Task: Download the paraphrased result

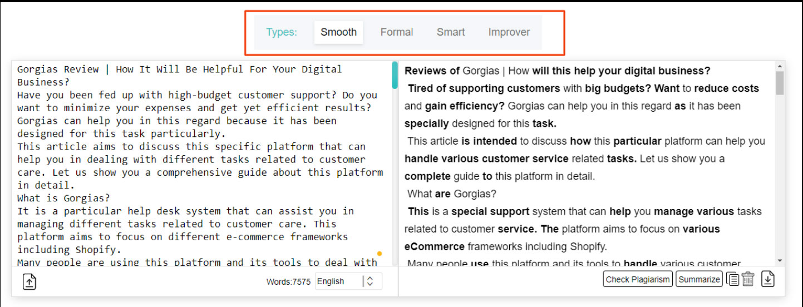Action: click(768, 279)
